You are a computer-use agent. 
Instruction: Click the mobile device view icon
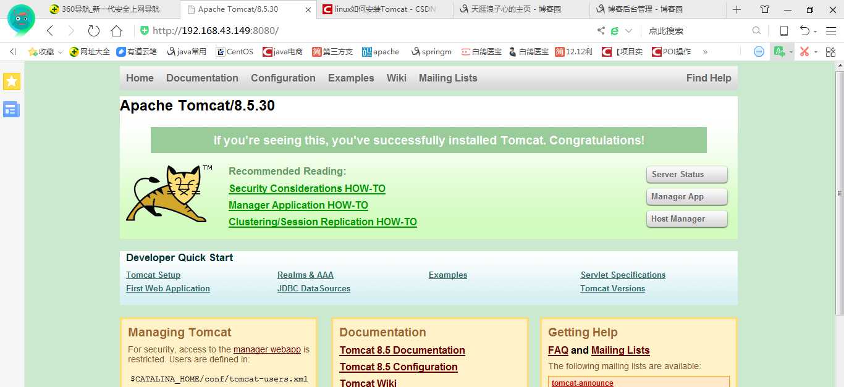coord(784,31)
